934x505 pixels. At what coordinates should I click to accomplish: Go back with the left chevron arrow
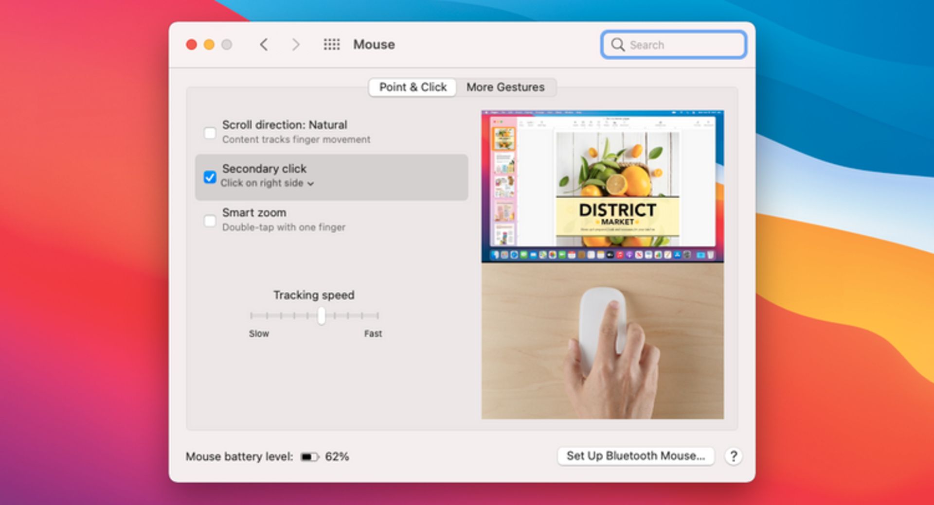point(264,45)
